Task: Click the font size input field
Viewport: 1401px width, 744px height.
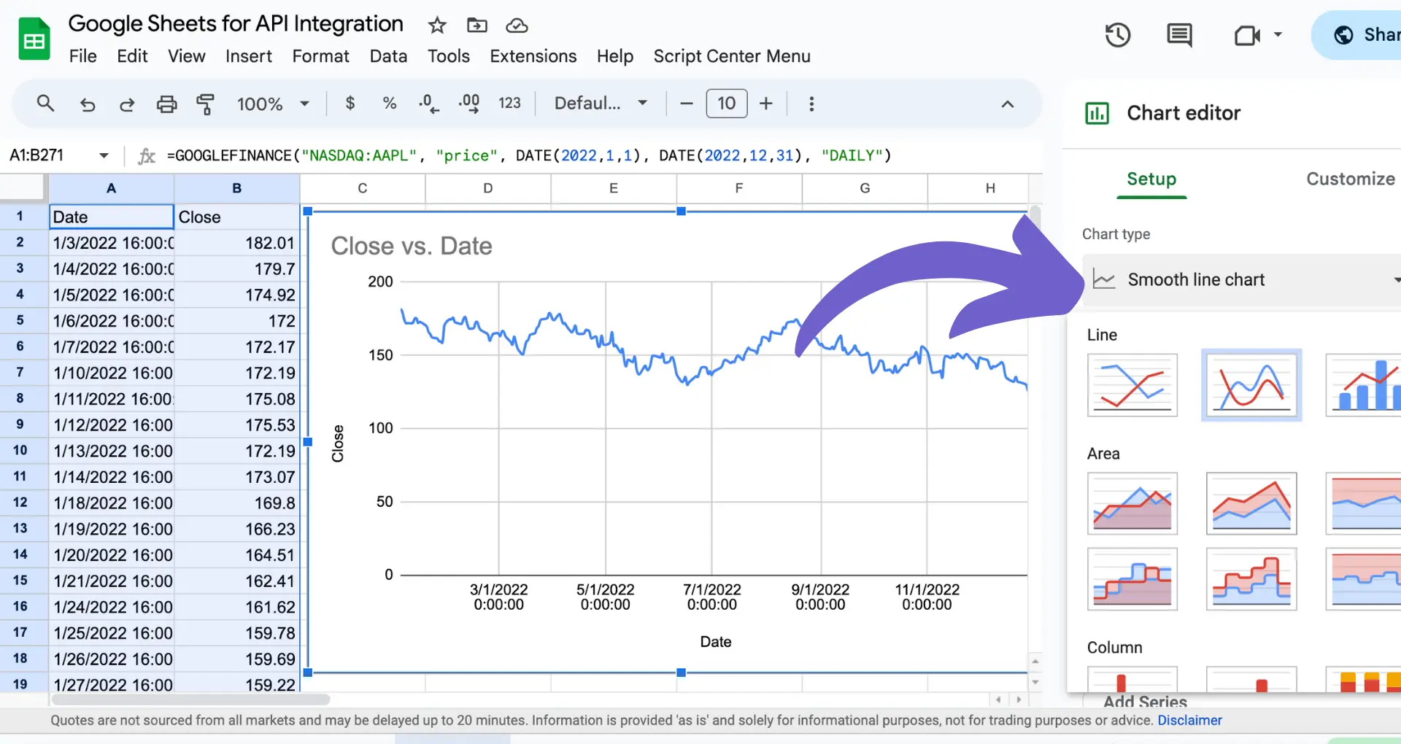Action: point(726,104)
